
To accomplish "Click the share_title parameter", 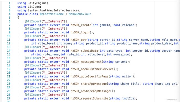I will tap(130, 84).
